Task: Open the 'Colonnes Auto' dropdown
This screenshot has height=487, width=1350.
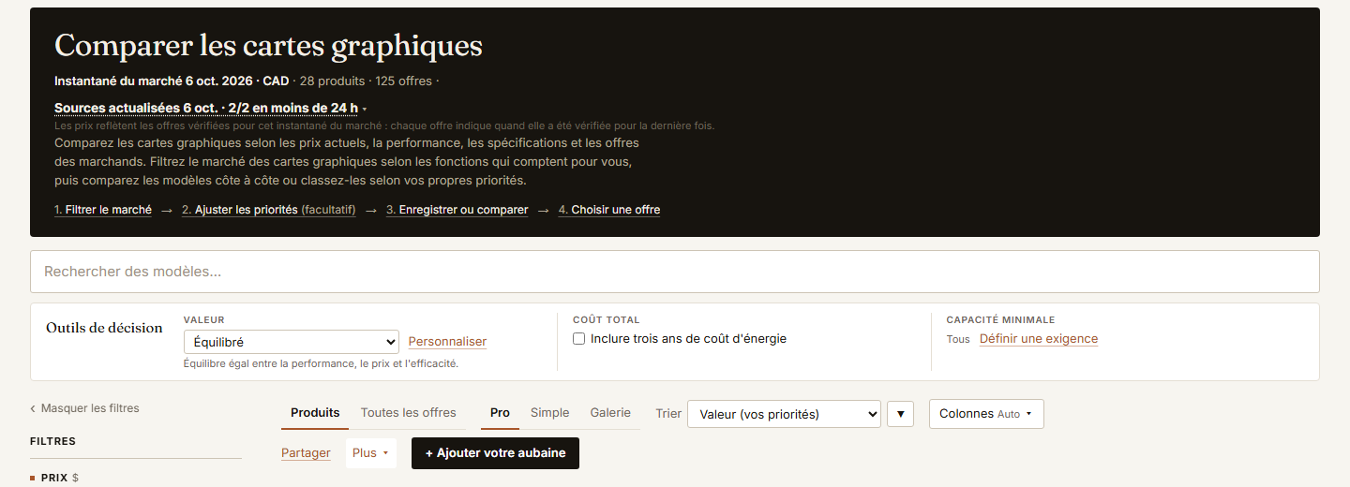Action: click(986, 414)
